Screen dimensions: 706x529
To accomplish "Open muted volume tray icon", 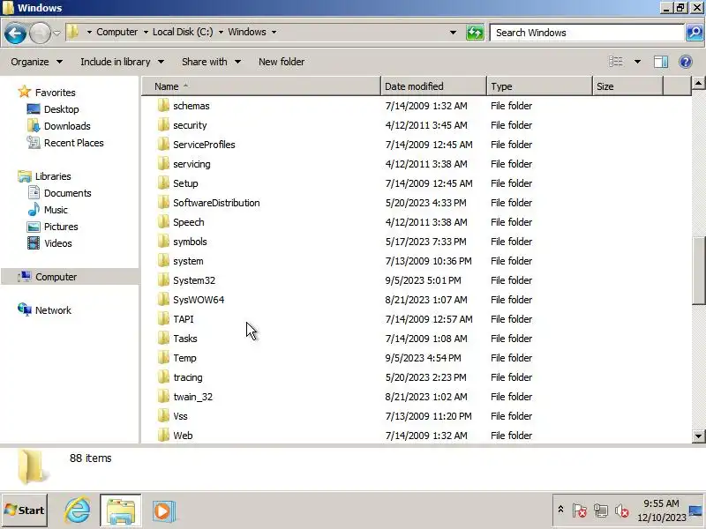I will pos(622,510).
